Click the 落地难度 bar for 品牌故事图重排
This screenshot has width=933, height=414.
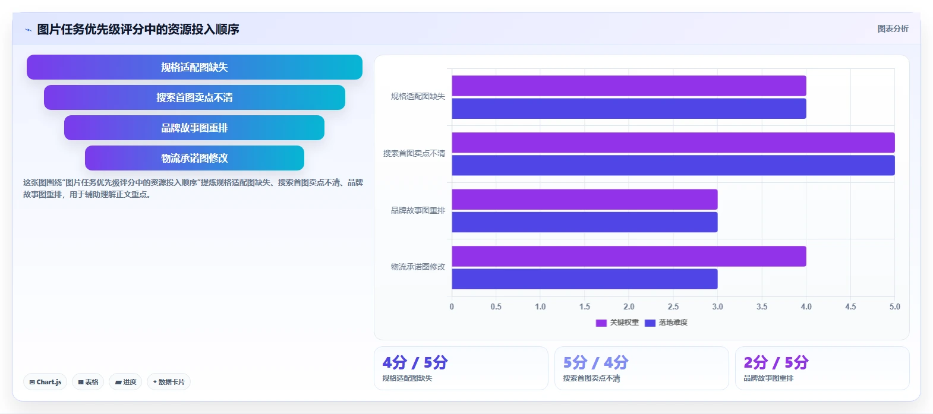[x=585, y=222]
